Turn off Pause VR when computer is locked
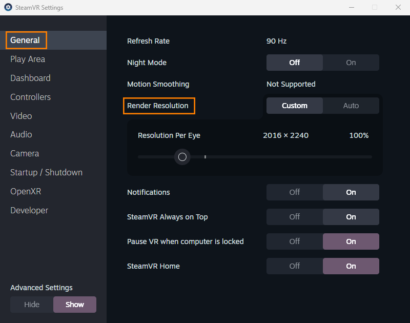 point(295,241)
